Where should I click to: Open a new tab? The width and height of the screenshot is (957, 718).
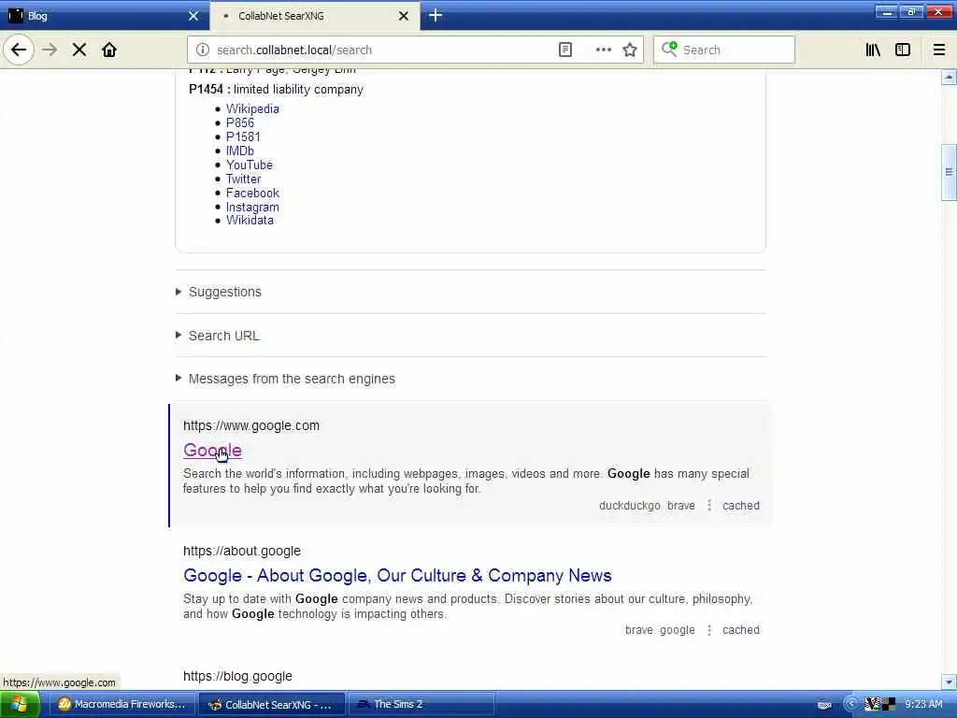click(x=436, y=16)
